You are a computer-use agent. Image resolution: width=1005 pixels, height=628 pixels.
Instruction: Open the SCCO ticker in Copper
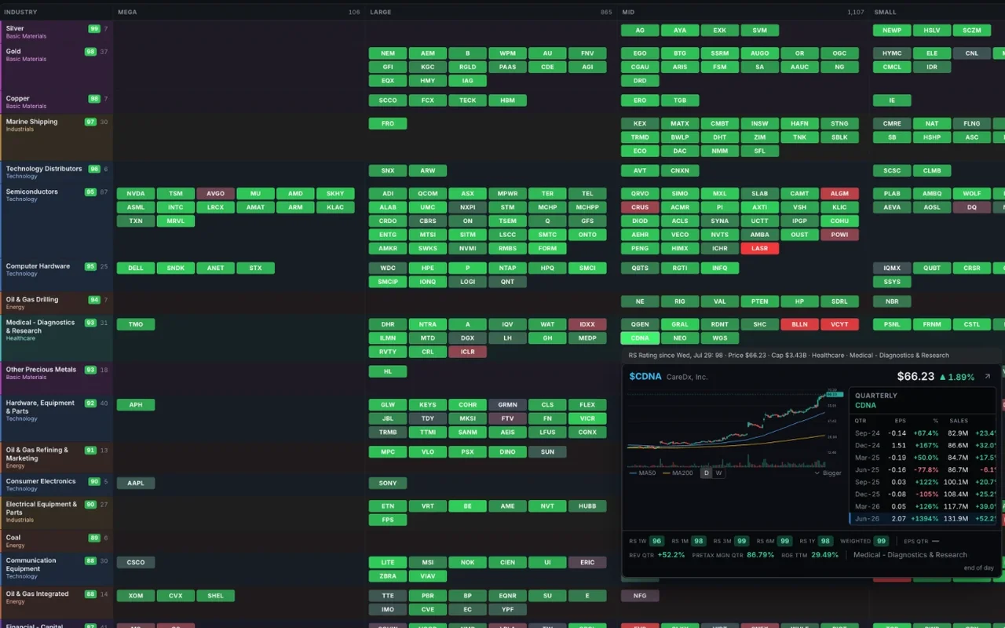pyautogui.click(x=388, y=100)
